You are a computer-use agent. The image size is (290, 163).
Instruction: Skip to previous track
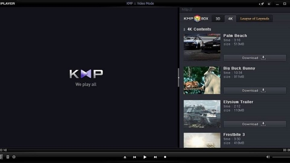(x=134, y=157)
